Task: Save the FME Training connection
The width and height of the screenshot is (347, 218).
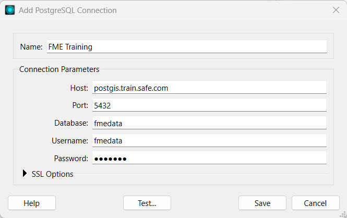Action: pyautogui.click(x=262, y=203)
